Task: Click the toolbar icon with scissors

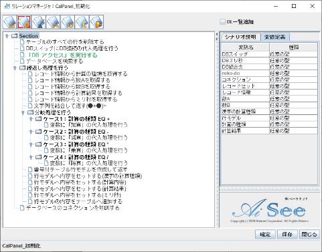Action: point(53,22)
